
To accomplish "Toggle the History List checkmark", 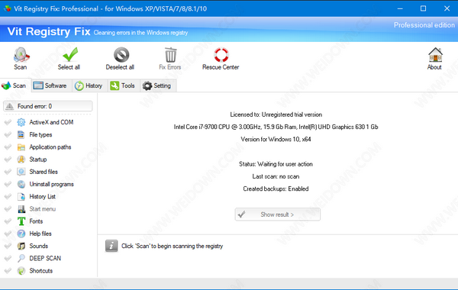I will click(x=8, y=197).
